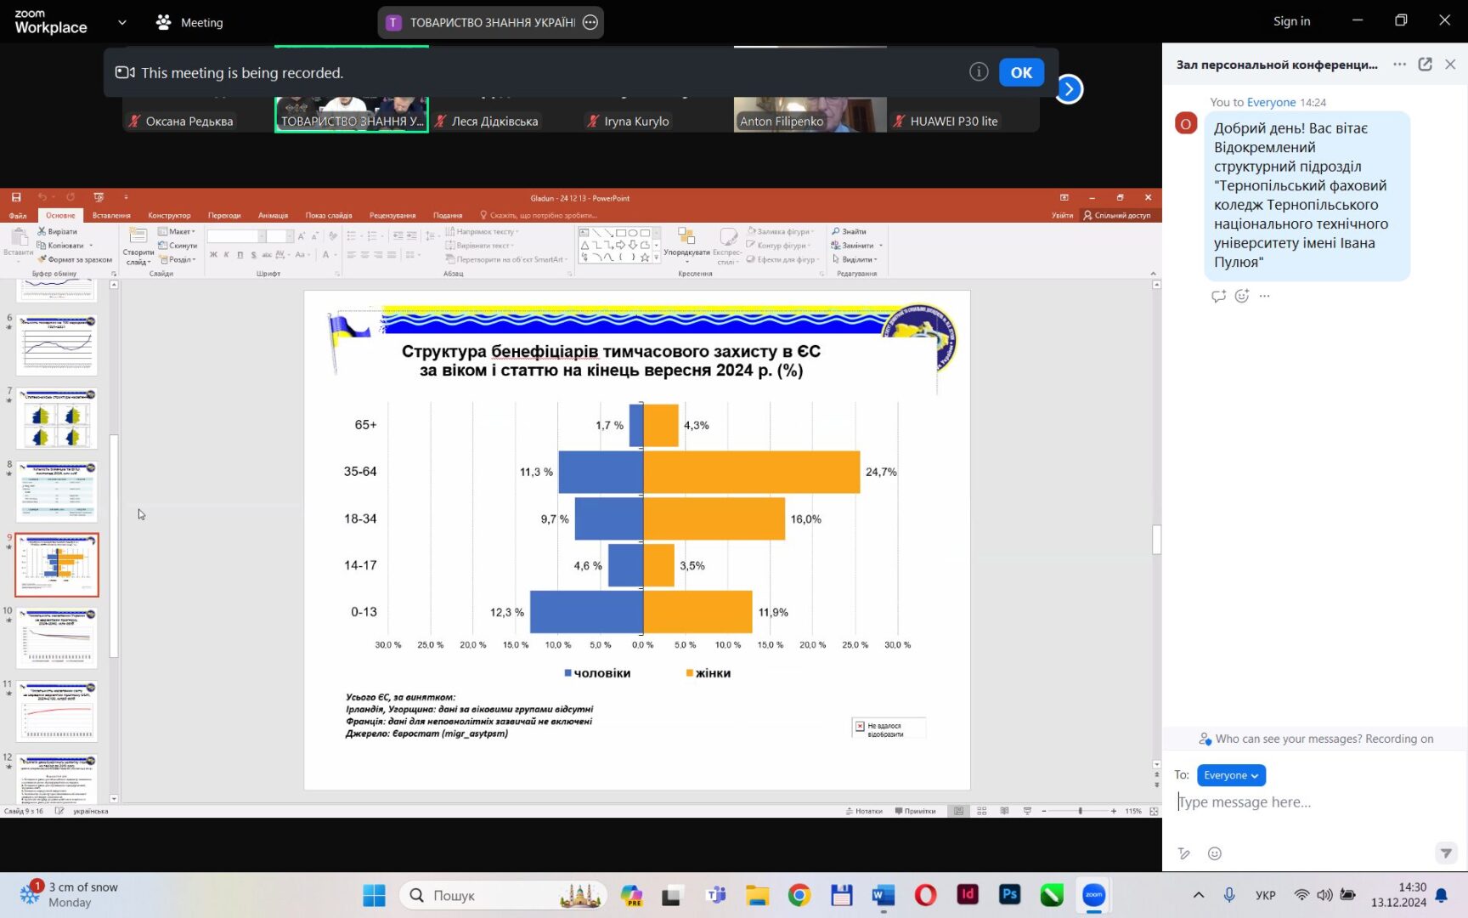Toggle notifications bell in tray
Viewport: 1468px width, 918px height.
(x=1442, y=895)
